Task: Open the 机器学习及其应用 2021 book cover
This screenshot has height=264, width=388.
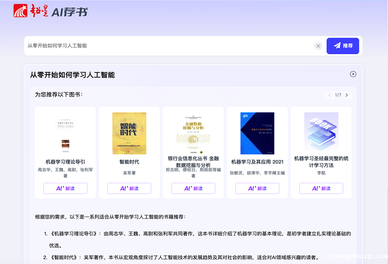Action: 257,133
